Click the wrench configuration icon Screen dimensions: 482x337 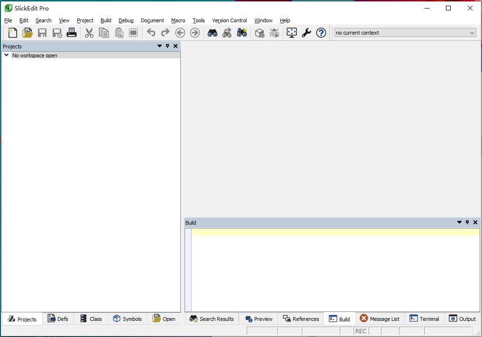[x=306, y=33]
